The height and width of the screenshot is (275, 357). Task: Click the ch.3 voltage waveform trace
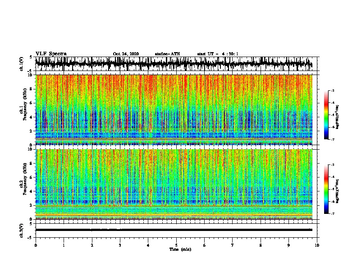tap(174, 230)
